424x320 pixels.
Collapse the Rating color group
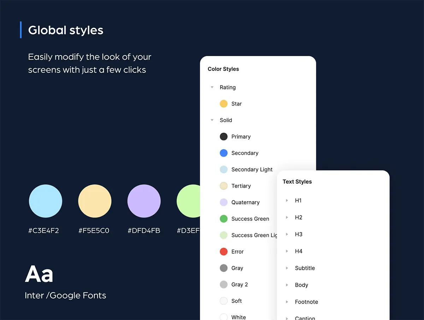pos(212,87)
